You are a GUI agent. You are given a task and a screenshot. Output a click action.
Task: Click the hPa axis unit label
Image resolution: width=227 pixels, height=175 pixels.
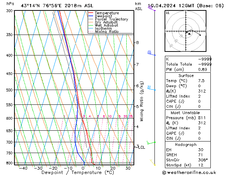click(x=10, y=4)
